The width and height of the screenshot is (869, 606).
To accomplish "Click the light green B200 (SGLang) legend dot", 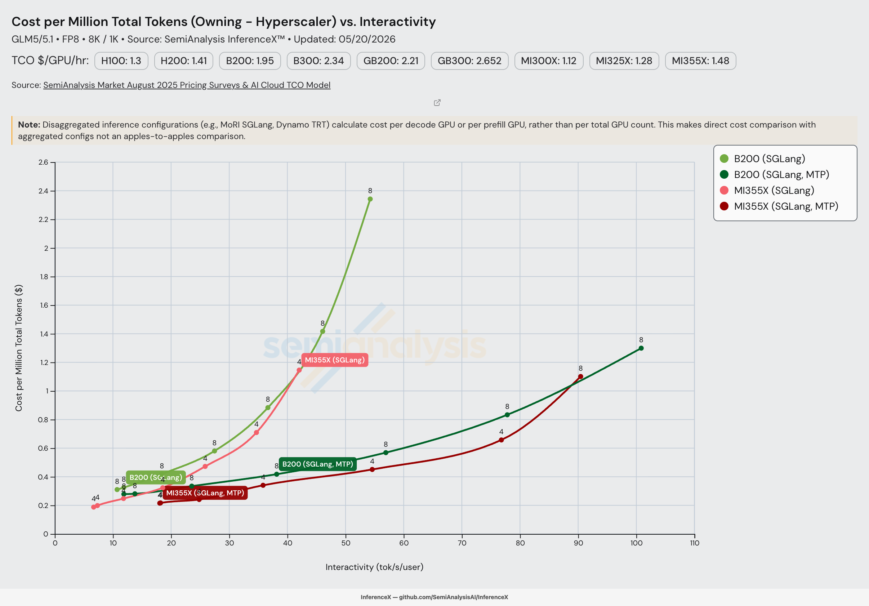I will 724,159.
